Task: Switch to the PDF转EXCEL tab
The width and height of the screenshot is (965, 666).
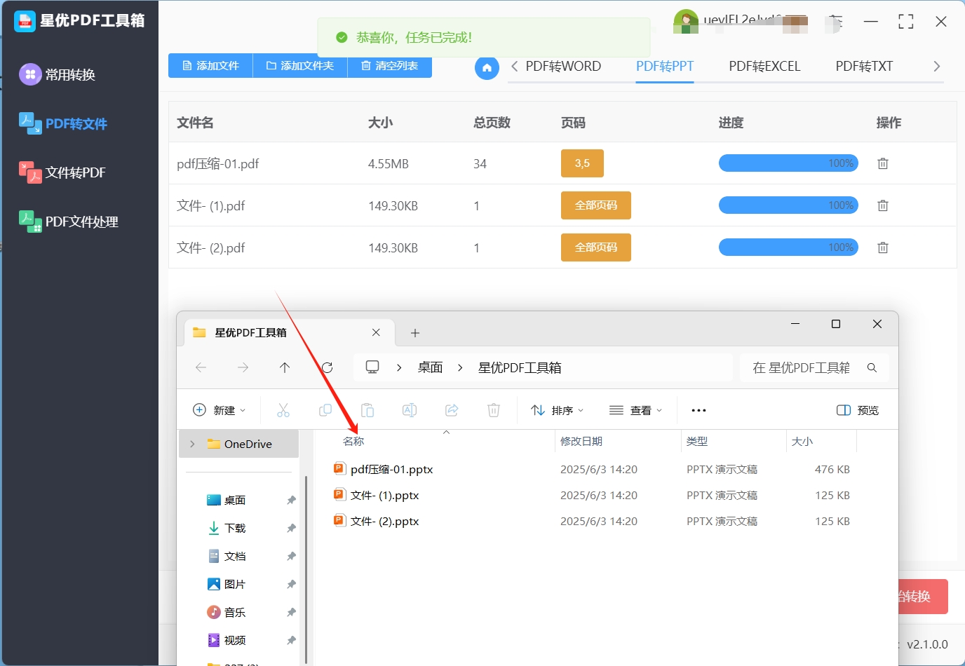Action: tap(764, 67)
